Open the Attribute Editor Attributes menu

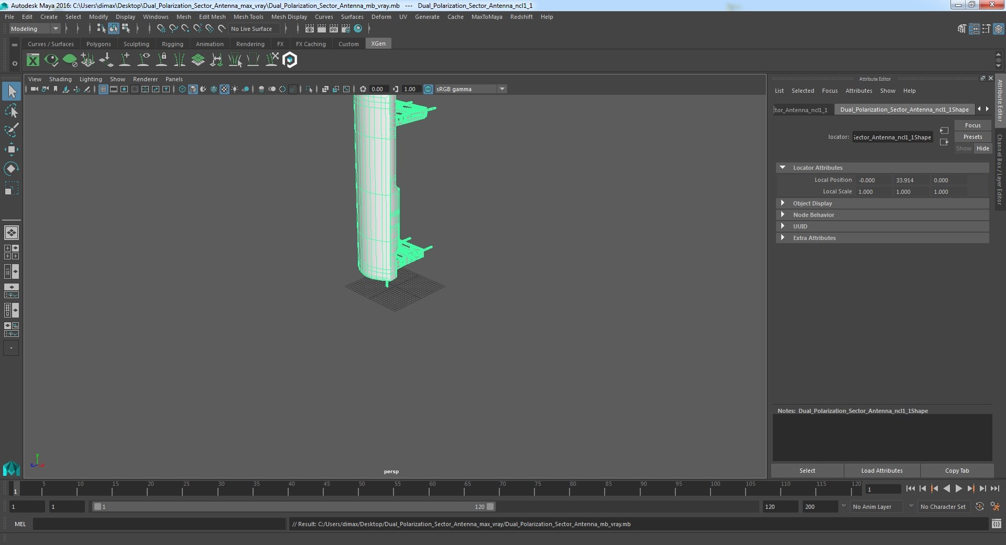point(859,91)
